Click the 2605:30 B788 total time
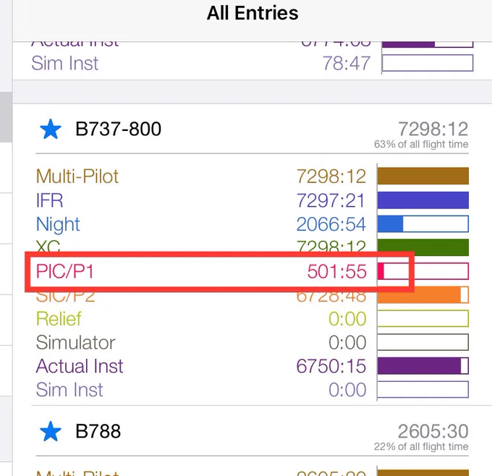 (433, 431)
